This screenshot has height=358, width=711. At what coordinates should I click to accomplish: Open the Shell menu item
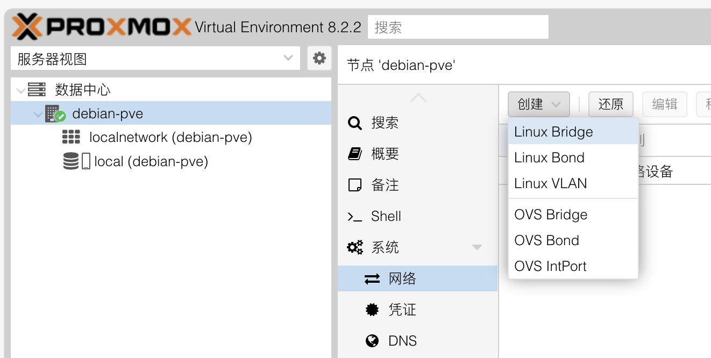[x=418, y=217]
